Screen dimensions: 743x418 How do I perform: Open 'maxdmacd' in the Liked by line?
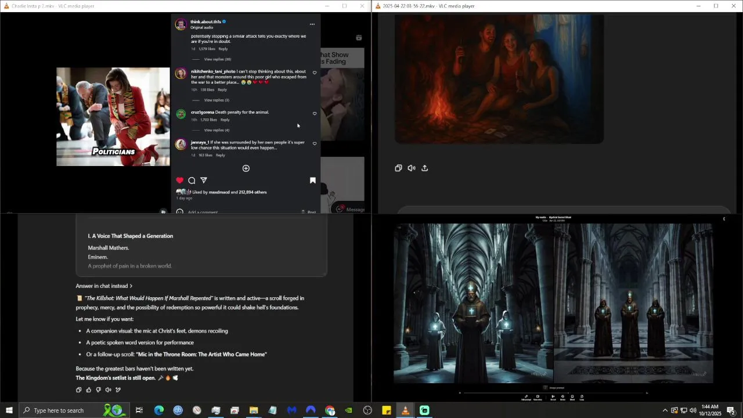[x=219, y=192]
